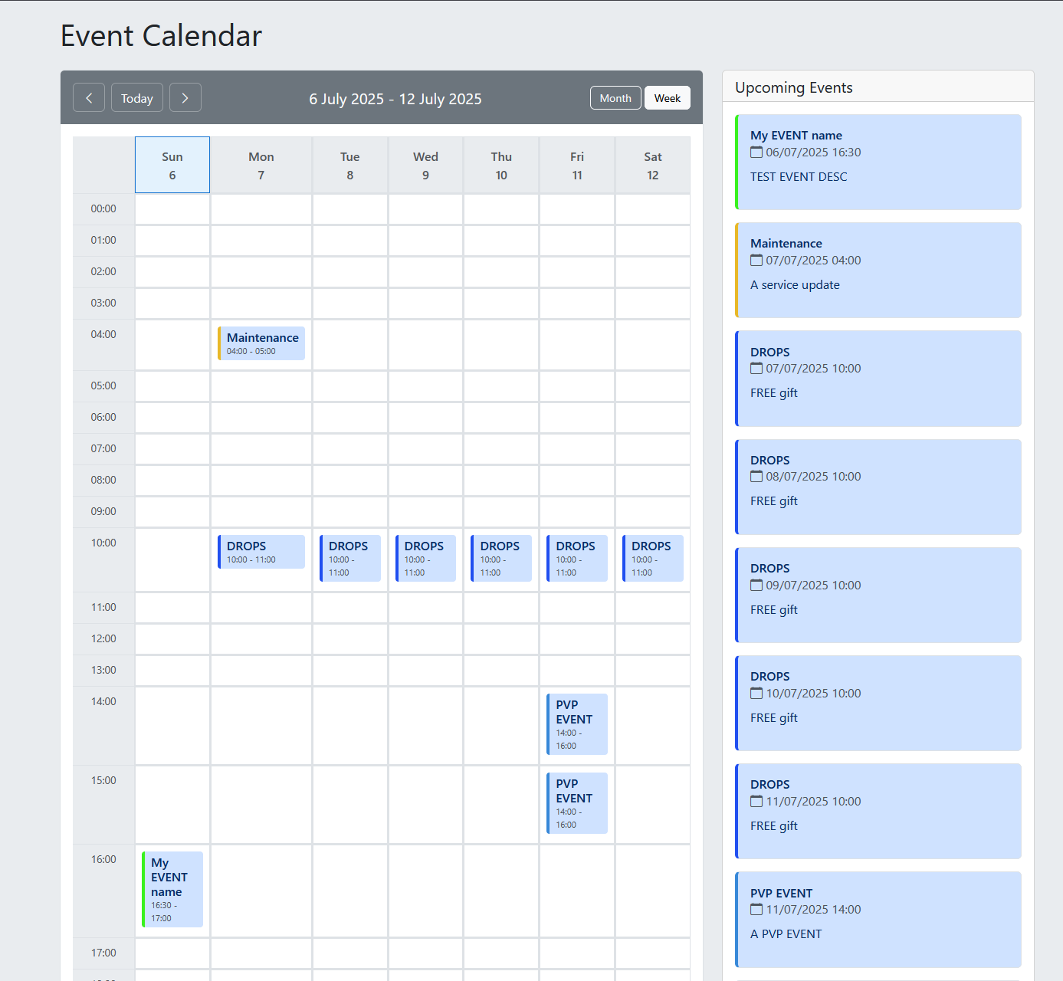Screen dimensions: 1063x981
Task: Click calendar icon on PVP EVENT upcoming card
Action: [x=756, y=910]
